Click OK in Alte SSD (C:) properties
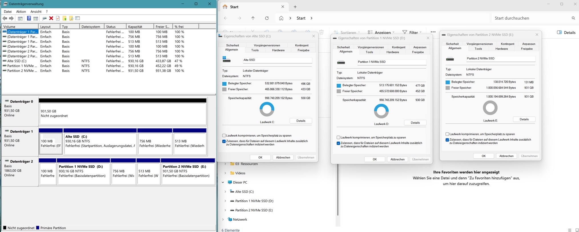This screenshot has width=579, height=232. (260, 157)
